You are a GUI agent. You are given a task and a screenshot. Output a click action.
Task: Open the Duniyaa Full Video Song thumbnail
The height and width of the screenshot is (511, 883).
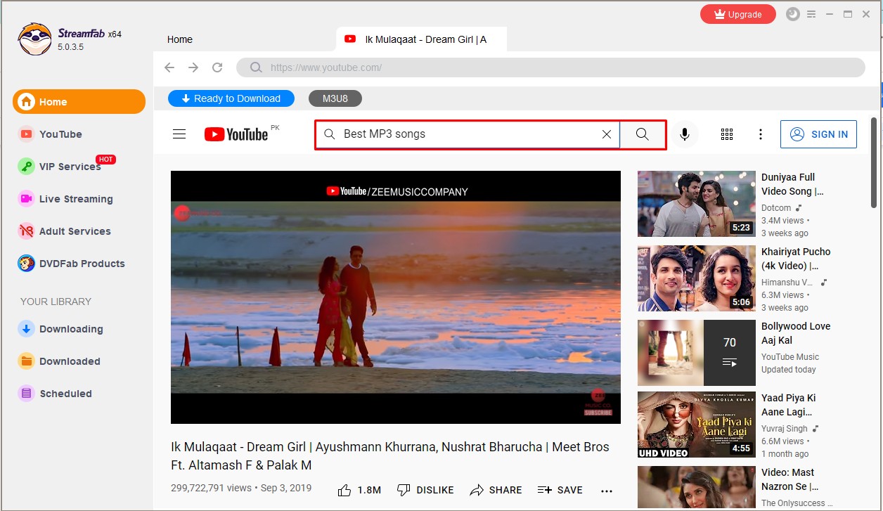pos(697,204)
